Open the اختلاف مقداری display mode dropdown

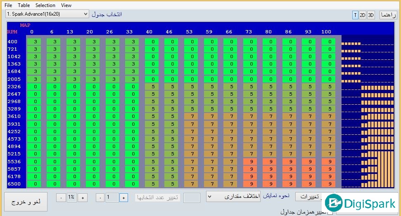(x=233, y=196)
